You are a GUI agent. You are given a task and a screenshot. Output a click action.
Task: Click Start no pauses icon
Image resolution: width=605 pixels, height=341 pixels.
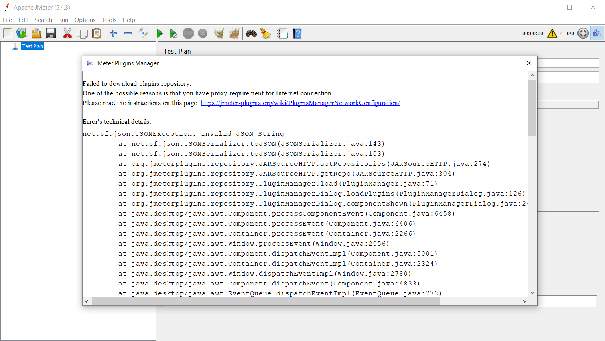pyautogui.click(x=173, y=34)
